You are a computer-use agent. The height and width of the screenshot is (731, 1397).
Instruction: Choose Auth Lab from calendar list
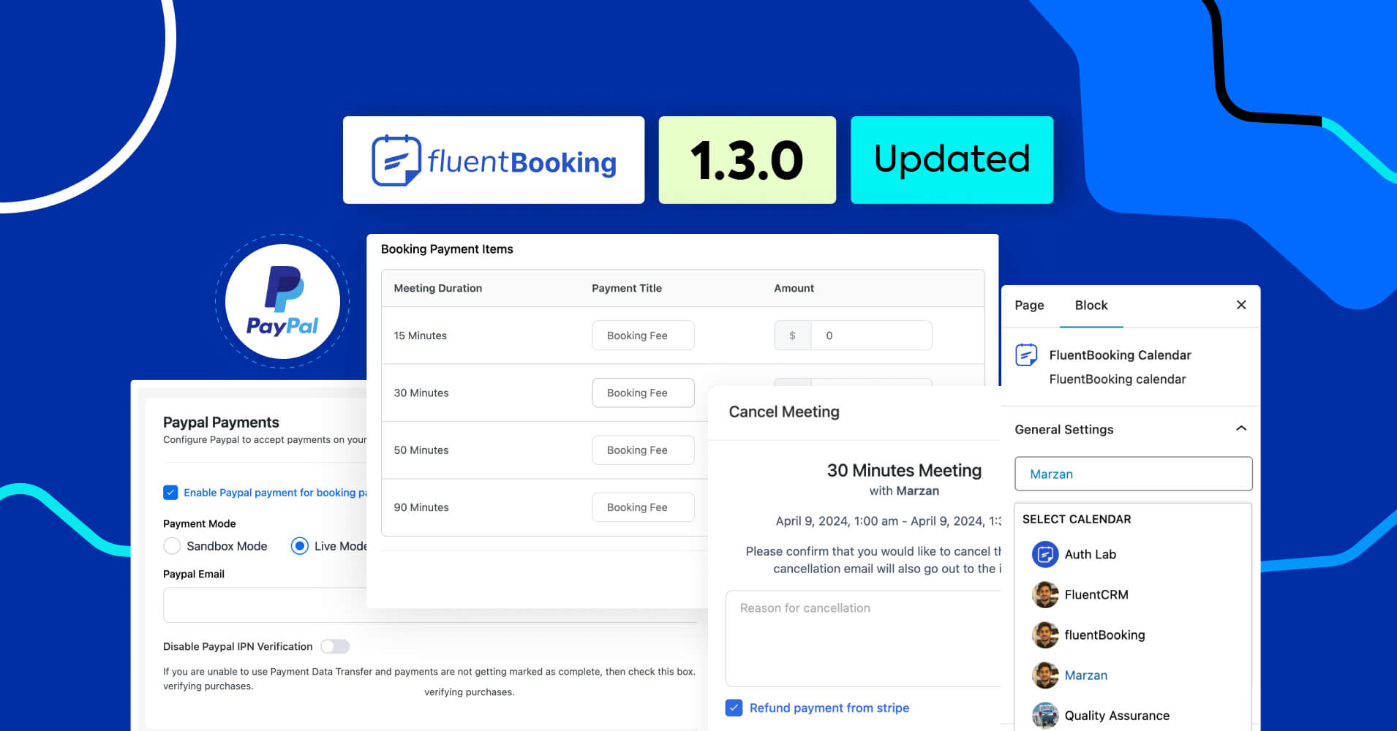point(1090,554)
